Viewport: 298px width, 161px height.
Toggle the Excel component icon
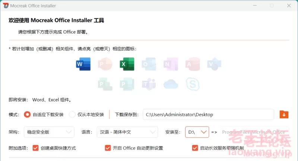click(x=127, y=64)
